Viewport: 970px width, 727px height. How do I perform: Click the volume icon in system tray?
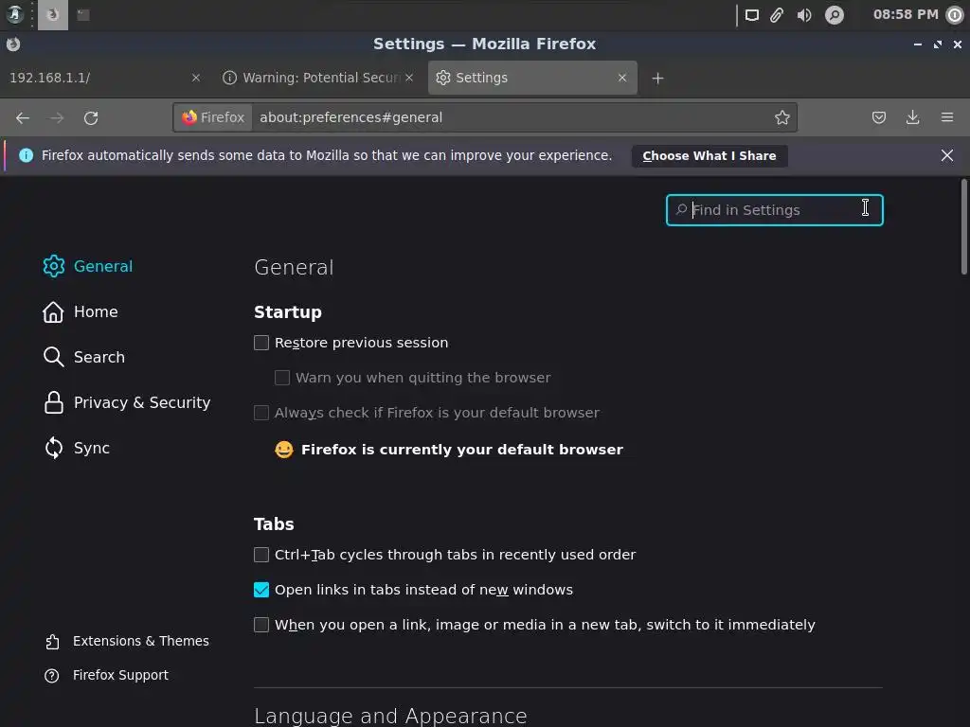click(804, 14)
